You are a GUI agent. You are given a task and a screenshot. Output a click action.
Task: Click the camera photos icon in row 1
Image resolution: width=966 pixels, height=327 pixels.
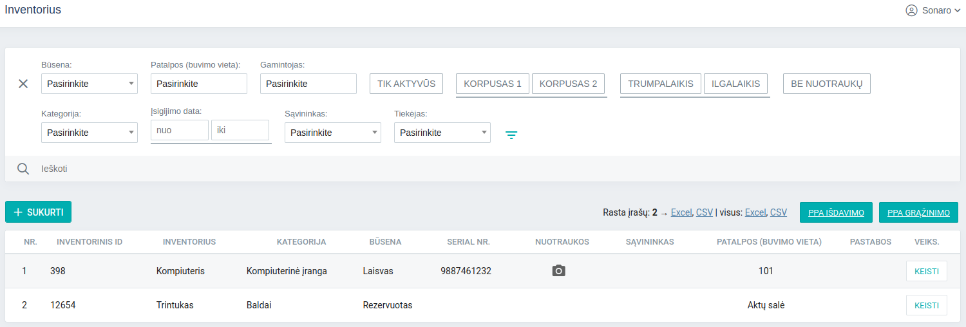[x=558, y=271]
